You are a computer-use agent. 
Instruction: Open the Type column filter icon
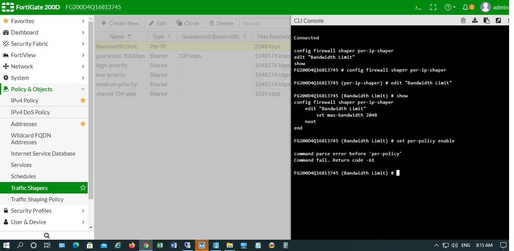click(x=169, y=36)
